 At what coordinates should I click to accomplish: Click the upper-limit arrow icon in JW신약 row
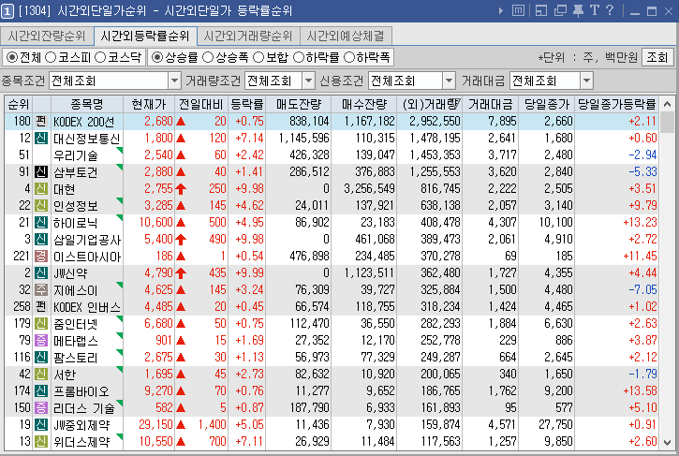click(181, 273)
